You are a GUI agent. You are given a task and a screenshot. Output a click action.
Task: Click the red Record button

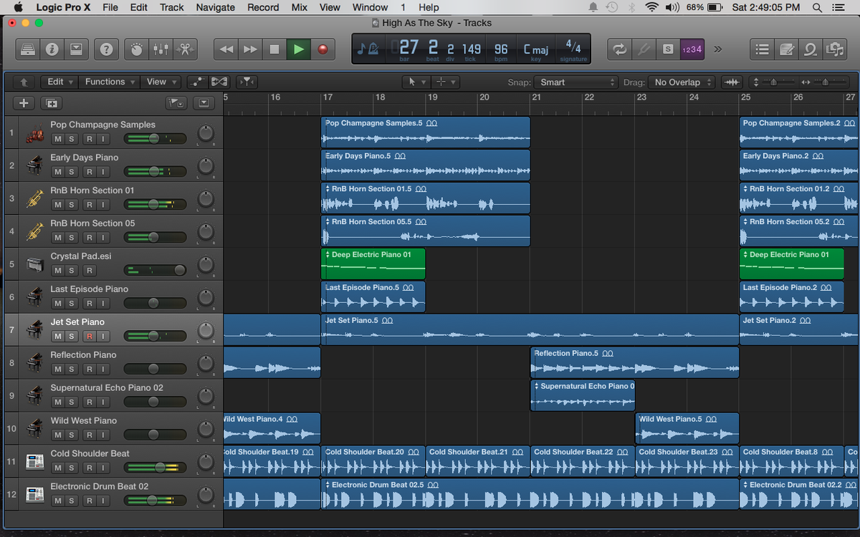tap(322, 49)
